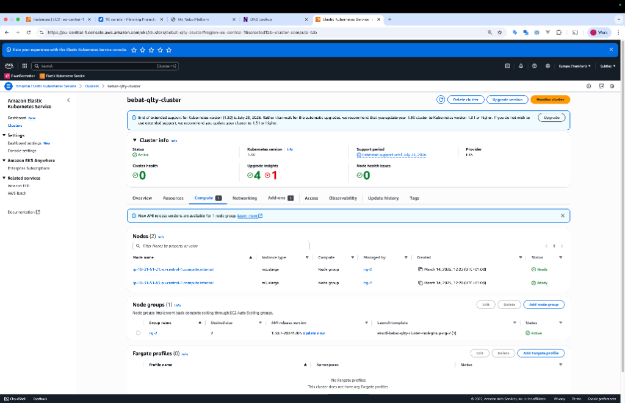Open Instance type column filter dropdown

click(307, 258)
